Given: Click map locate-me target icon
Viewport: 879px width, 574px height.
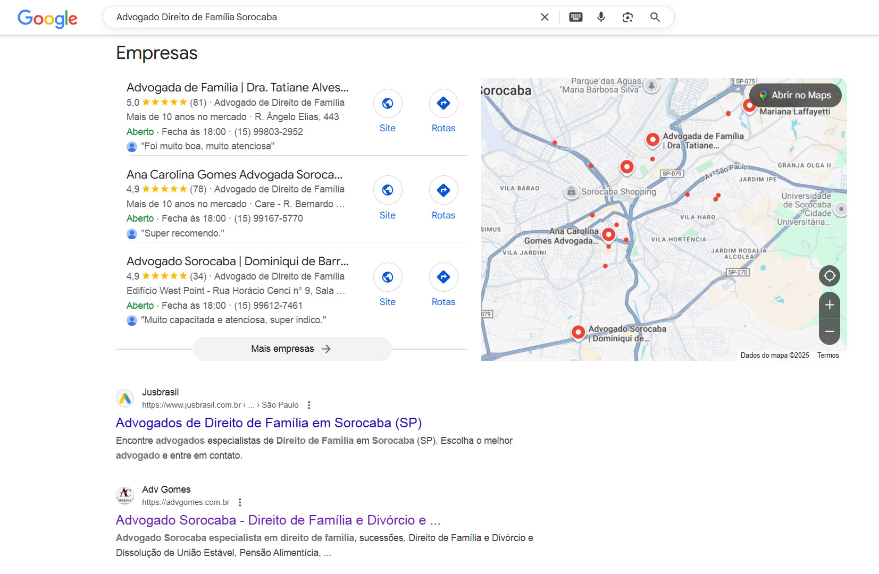Looking at the screenshot, I should point(830,275).
